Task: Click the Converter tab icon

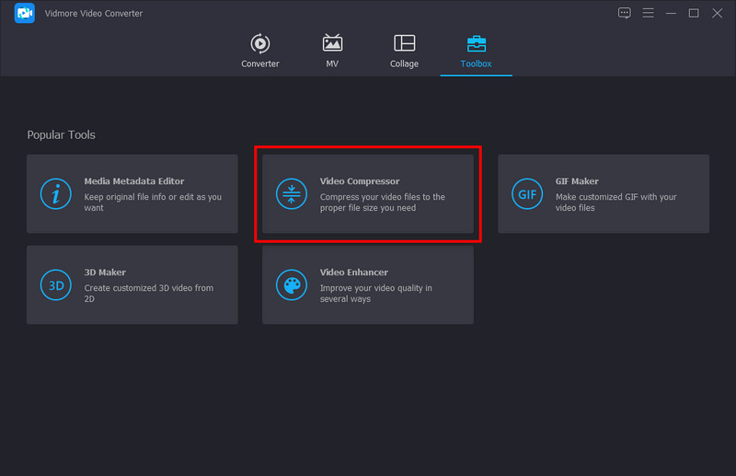Action: (x=259, y=43)
